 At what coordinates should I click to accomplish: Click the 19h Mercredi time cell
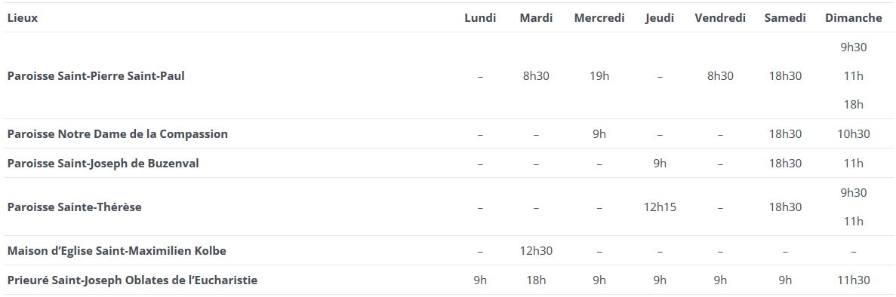coord(599,76)
